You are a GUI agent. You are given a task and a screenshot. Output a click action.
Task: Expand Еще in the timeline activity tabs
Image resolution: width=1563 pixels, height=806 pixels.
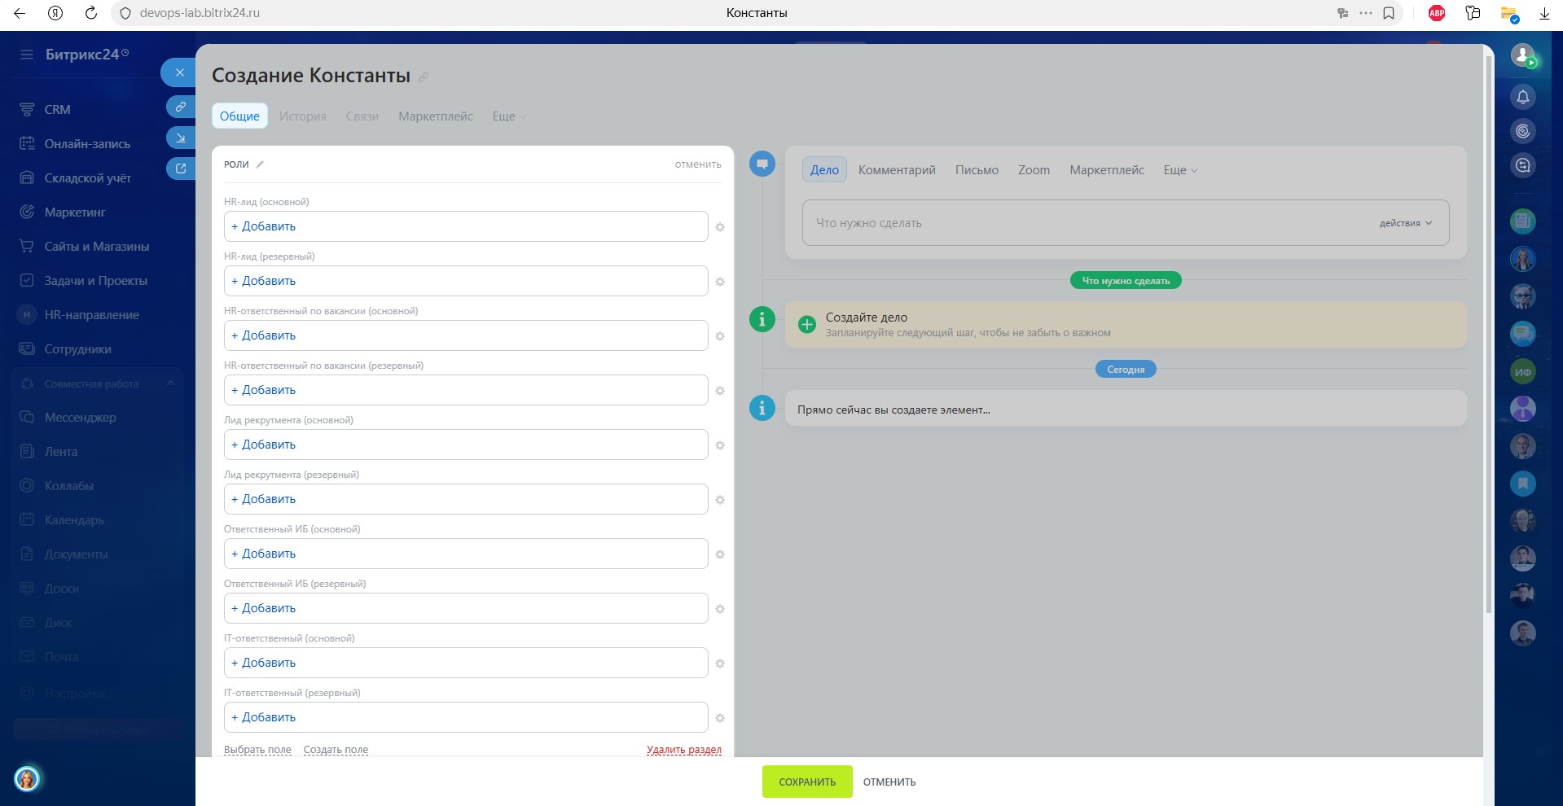[x=1179, y=170]
